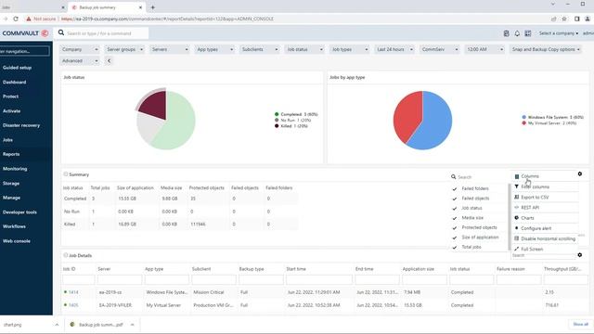Click the Not secure warning icon
The width and height of the screenshot is (594, 334).
(29, 19)
